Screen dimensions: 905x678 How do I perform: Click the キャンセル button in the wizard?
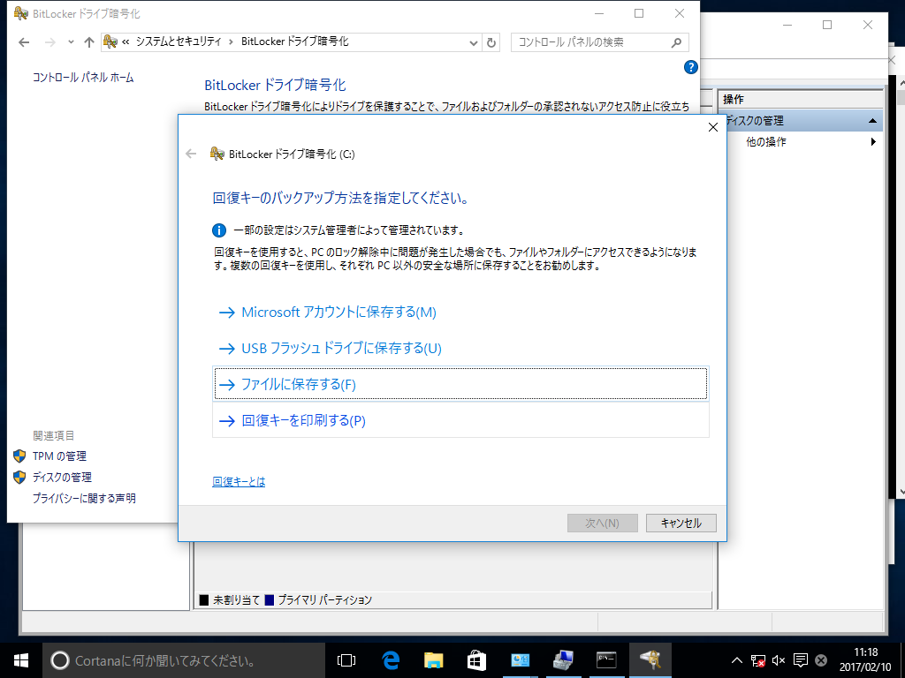(x=681, y=523)
